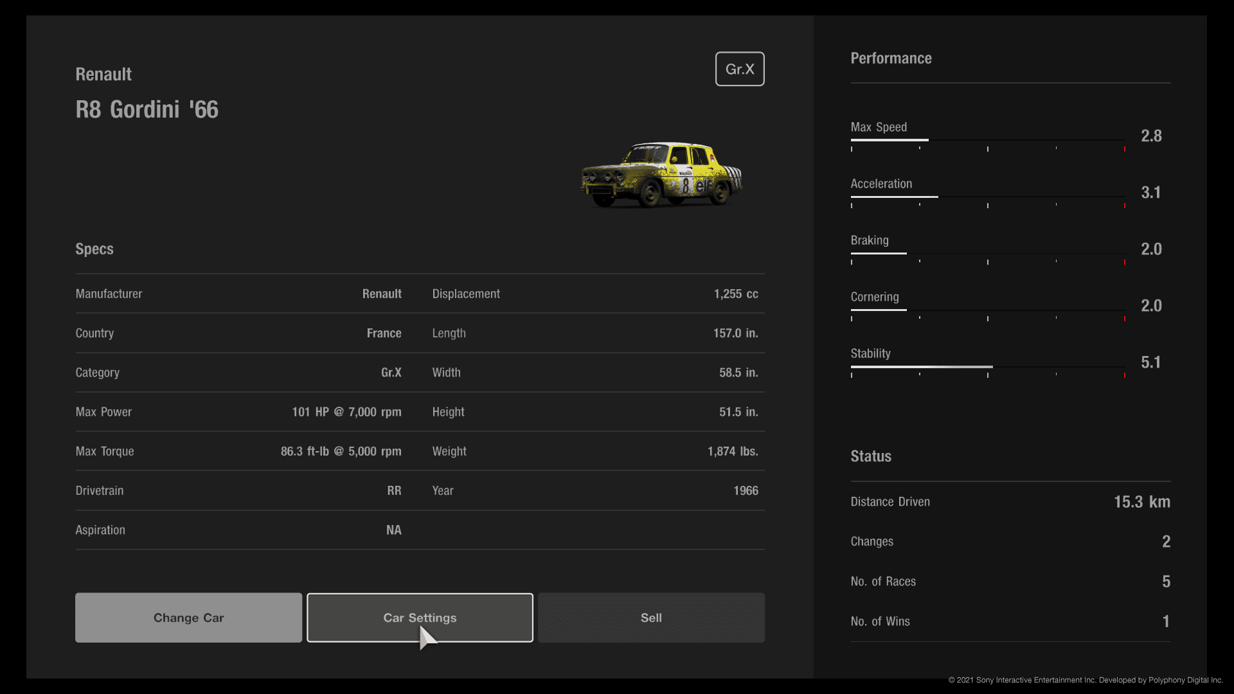Click Height value 51.5 in.

[738, 412]
